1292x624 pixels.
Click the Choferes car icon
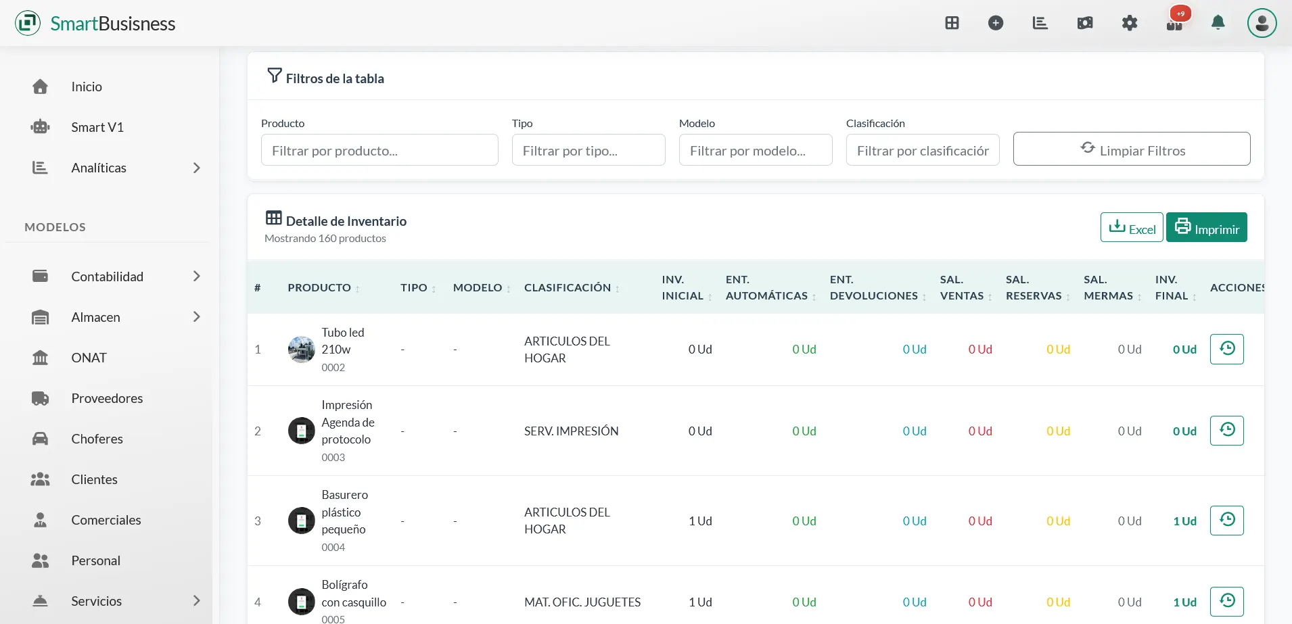[x=40, y=439]
